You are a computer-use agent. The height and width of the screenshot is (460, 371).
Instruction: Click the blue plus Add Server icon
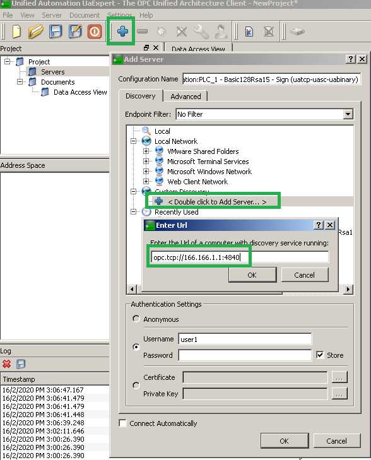coord(122,31)
